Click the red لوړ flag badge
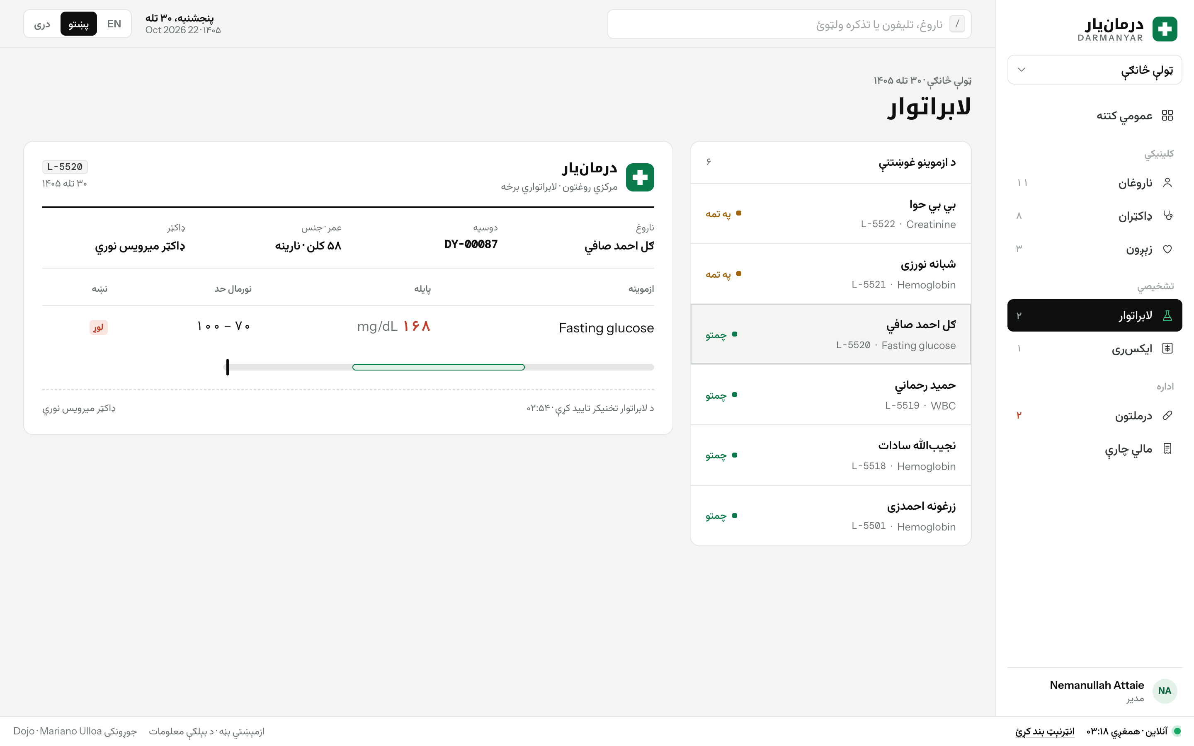 click(99, 327)
